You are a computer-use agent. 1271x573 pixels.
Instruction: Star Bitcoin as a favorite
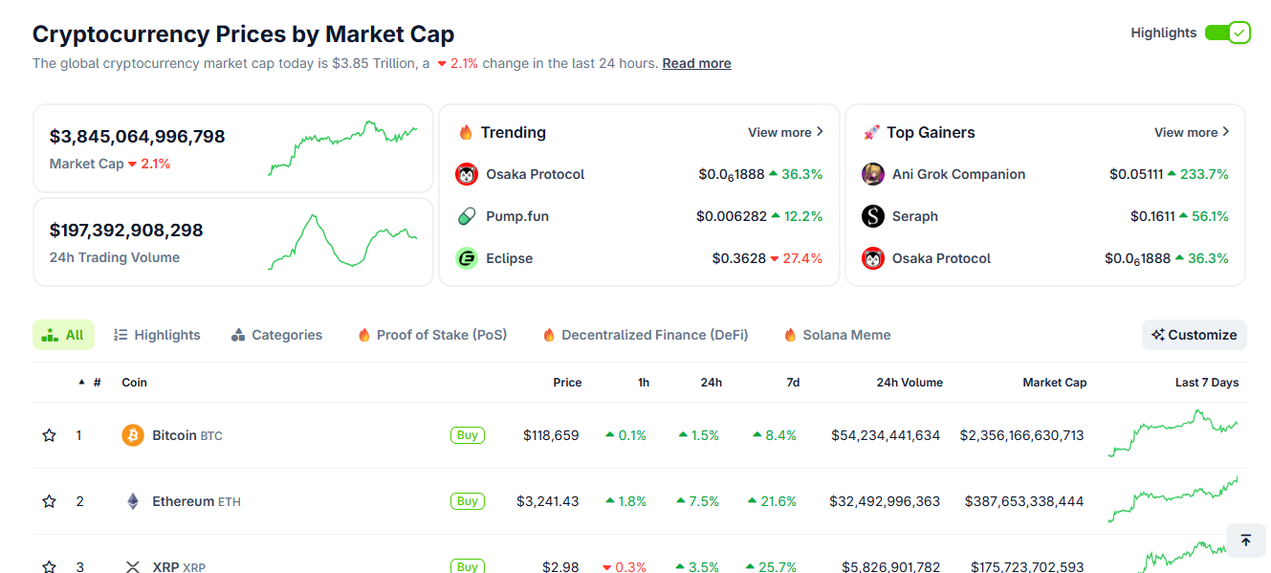[x=50, y=435]
